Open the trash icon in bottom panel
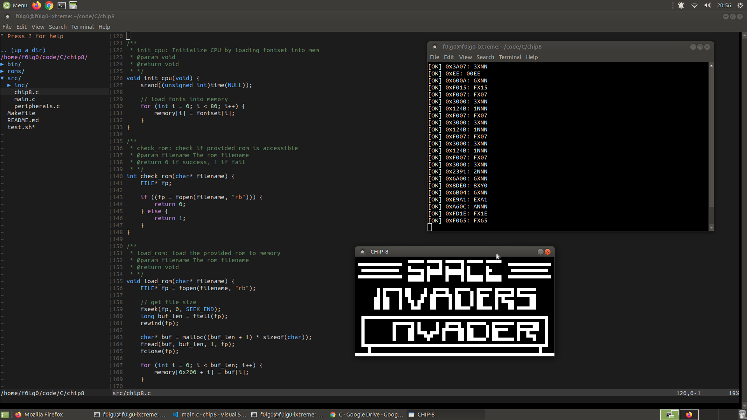 click(742, 415)
